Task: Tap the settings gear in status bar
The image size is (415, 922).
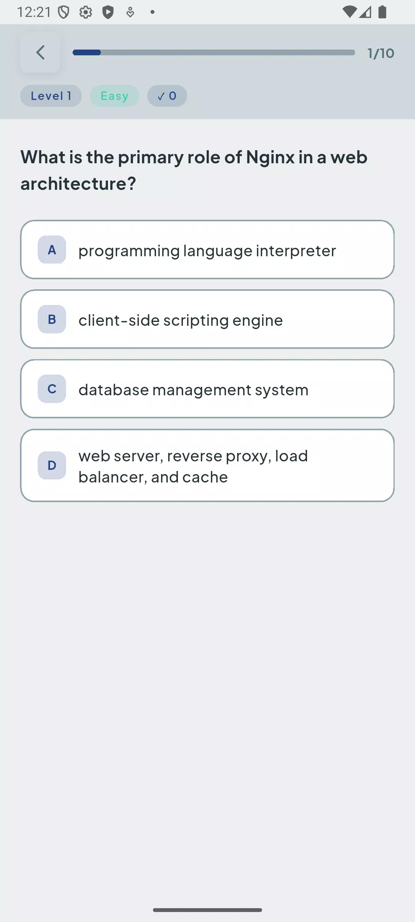Action: pyautogui.click(x=86, y=12)
